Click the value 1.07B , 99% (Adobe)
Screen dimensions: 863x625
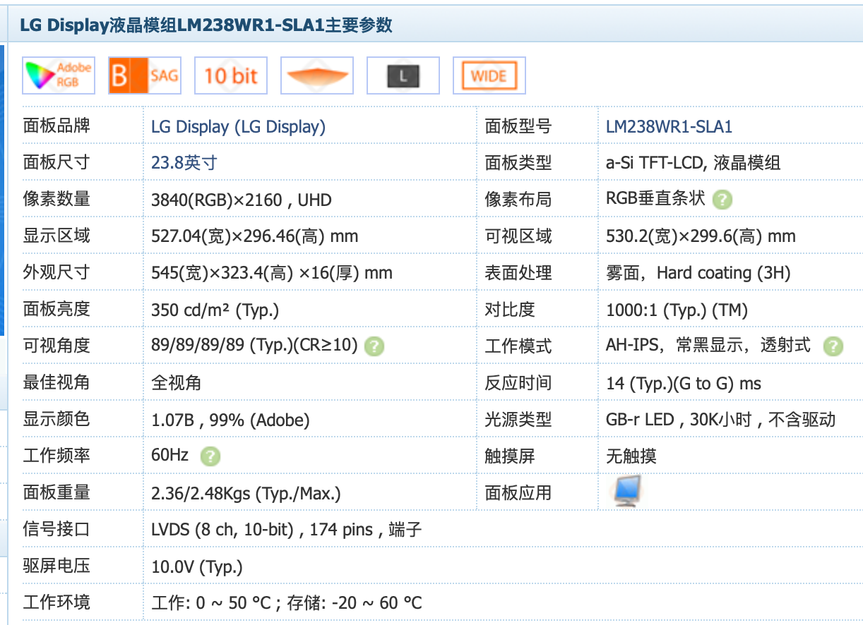click(x=230, y=420)
